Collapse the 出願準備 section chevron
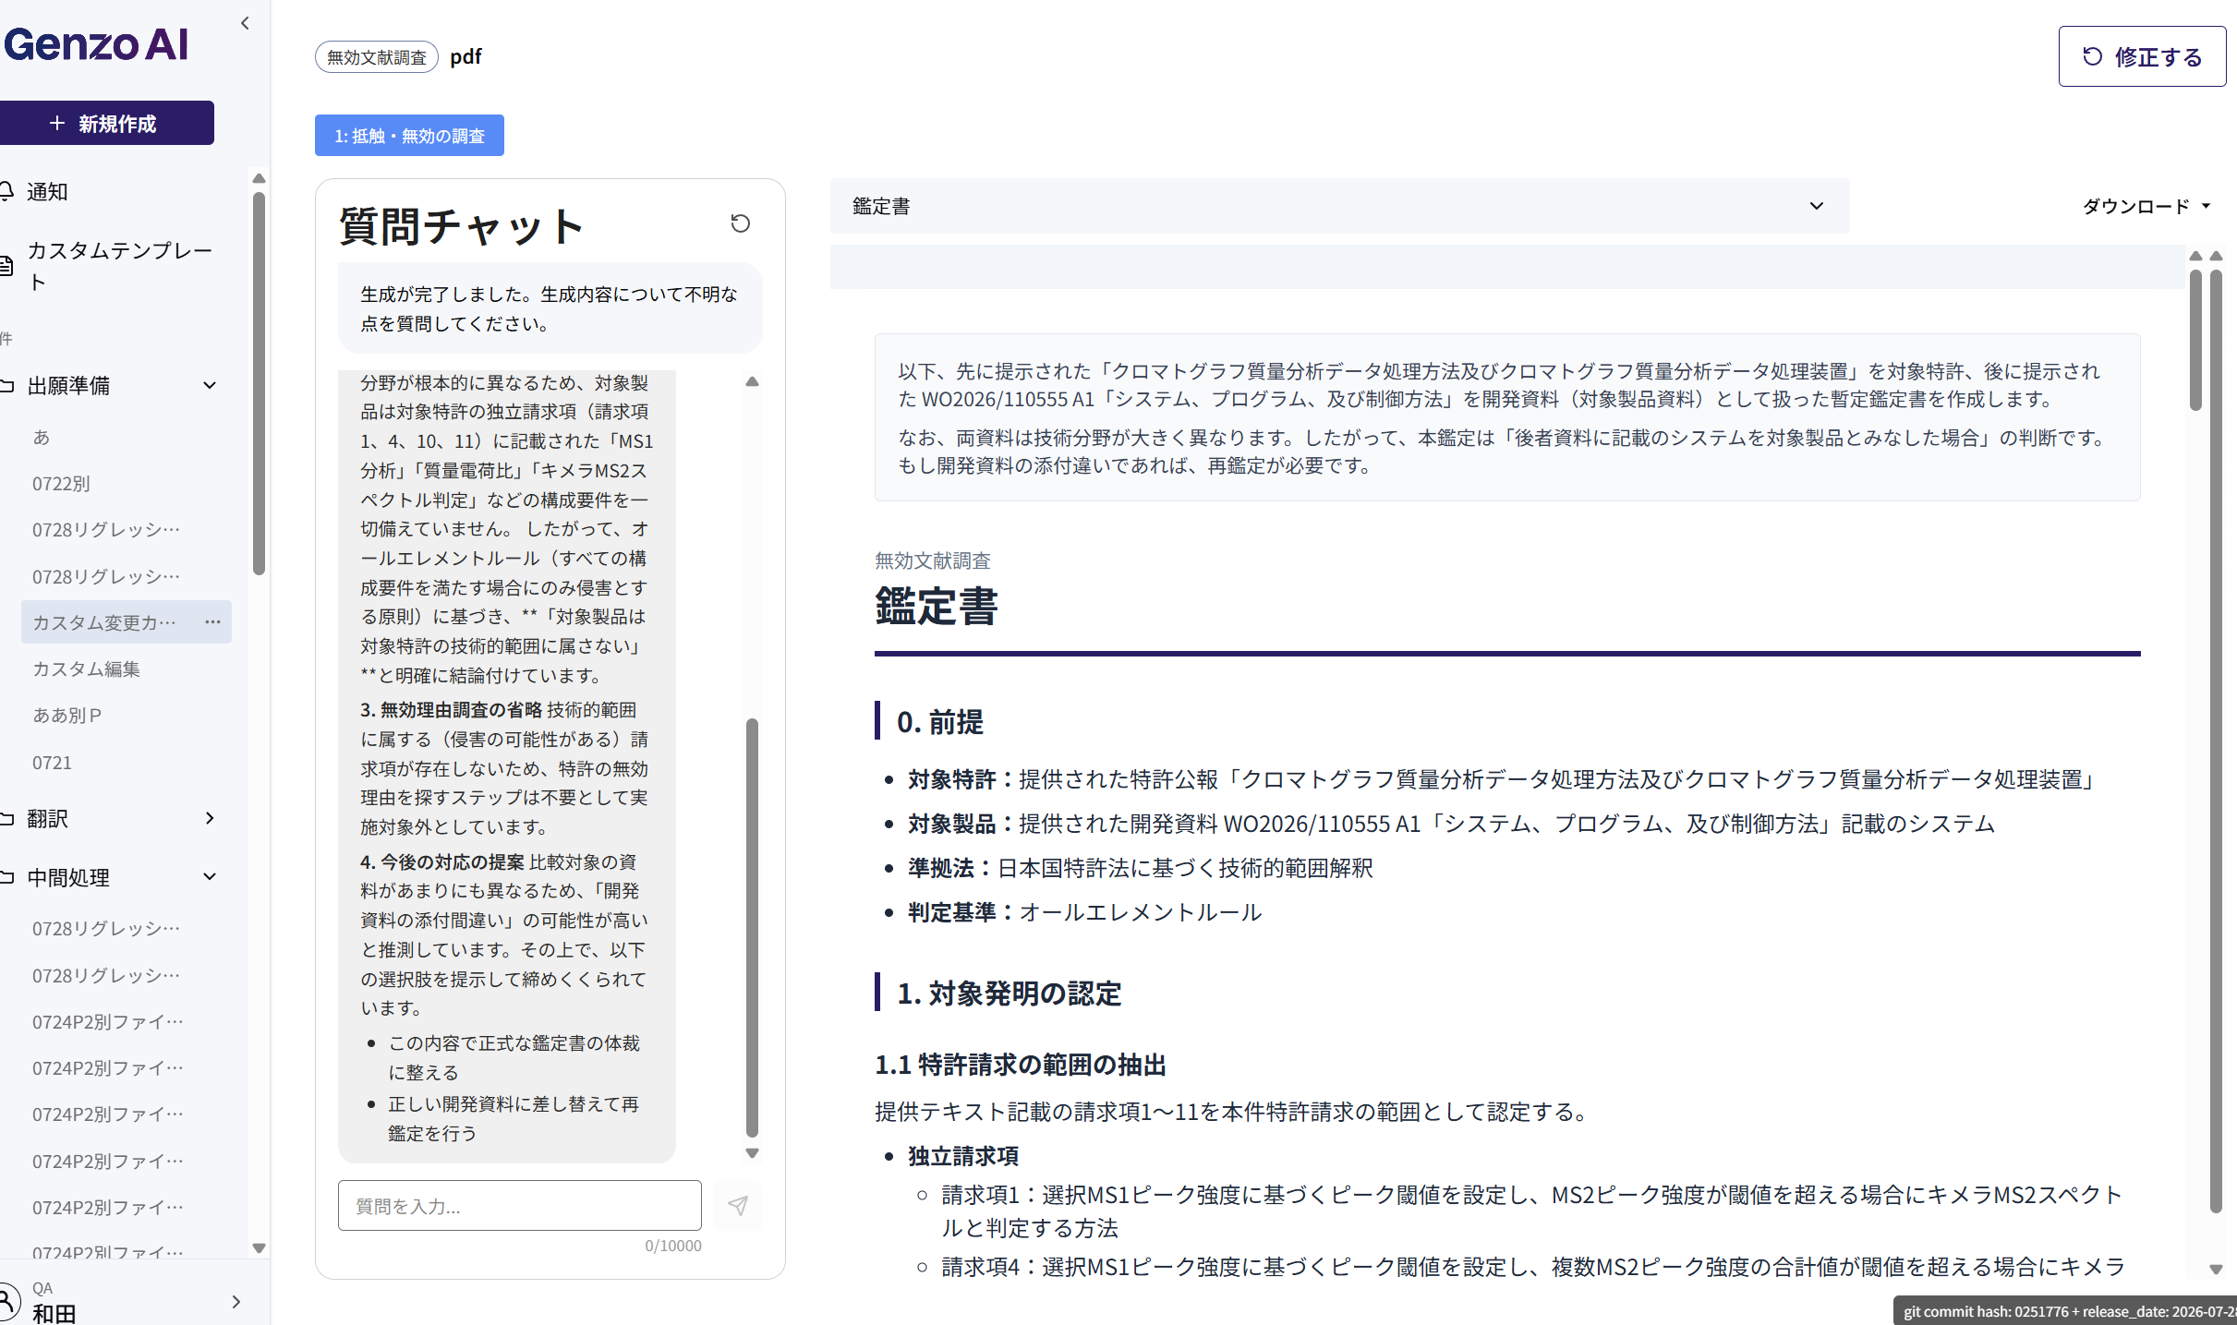 click(210, 385)
